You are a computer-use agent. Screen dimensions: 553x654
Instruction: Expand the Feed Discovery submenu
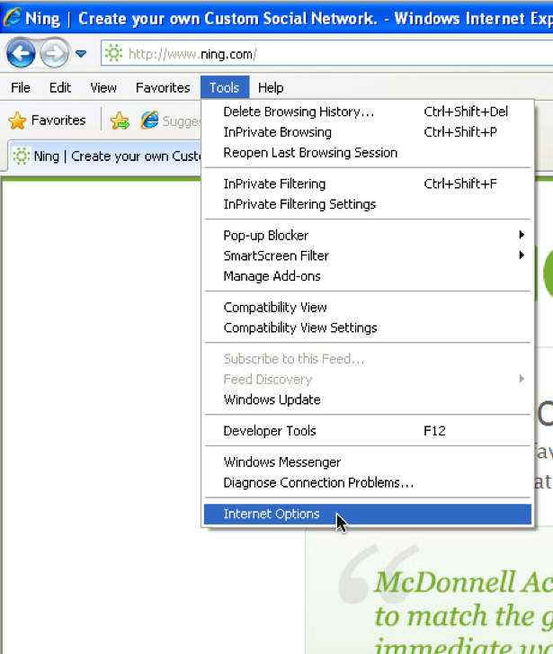click(368, 379)
